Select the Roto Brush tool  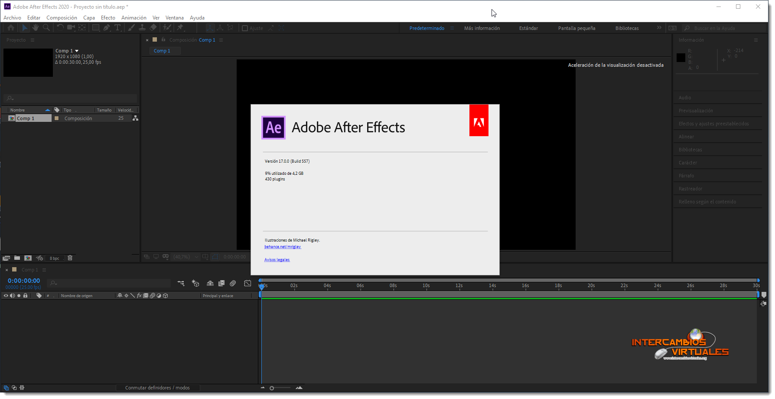(167, 28)
